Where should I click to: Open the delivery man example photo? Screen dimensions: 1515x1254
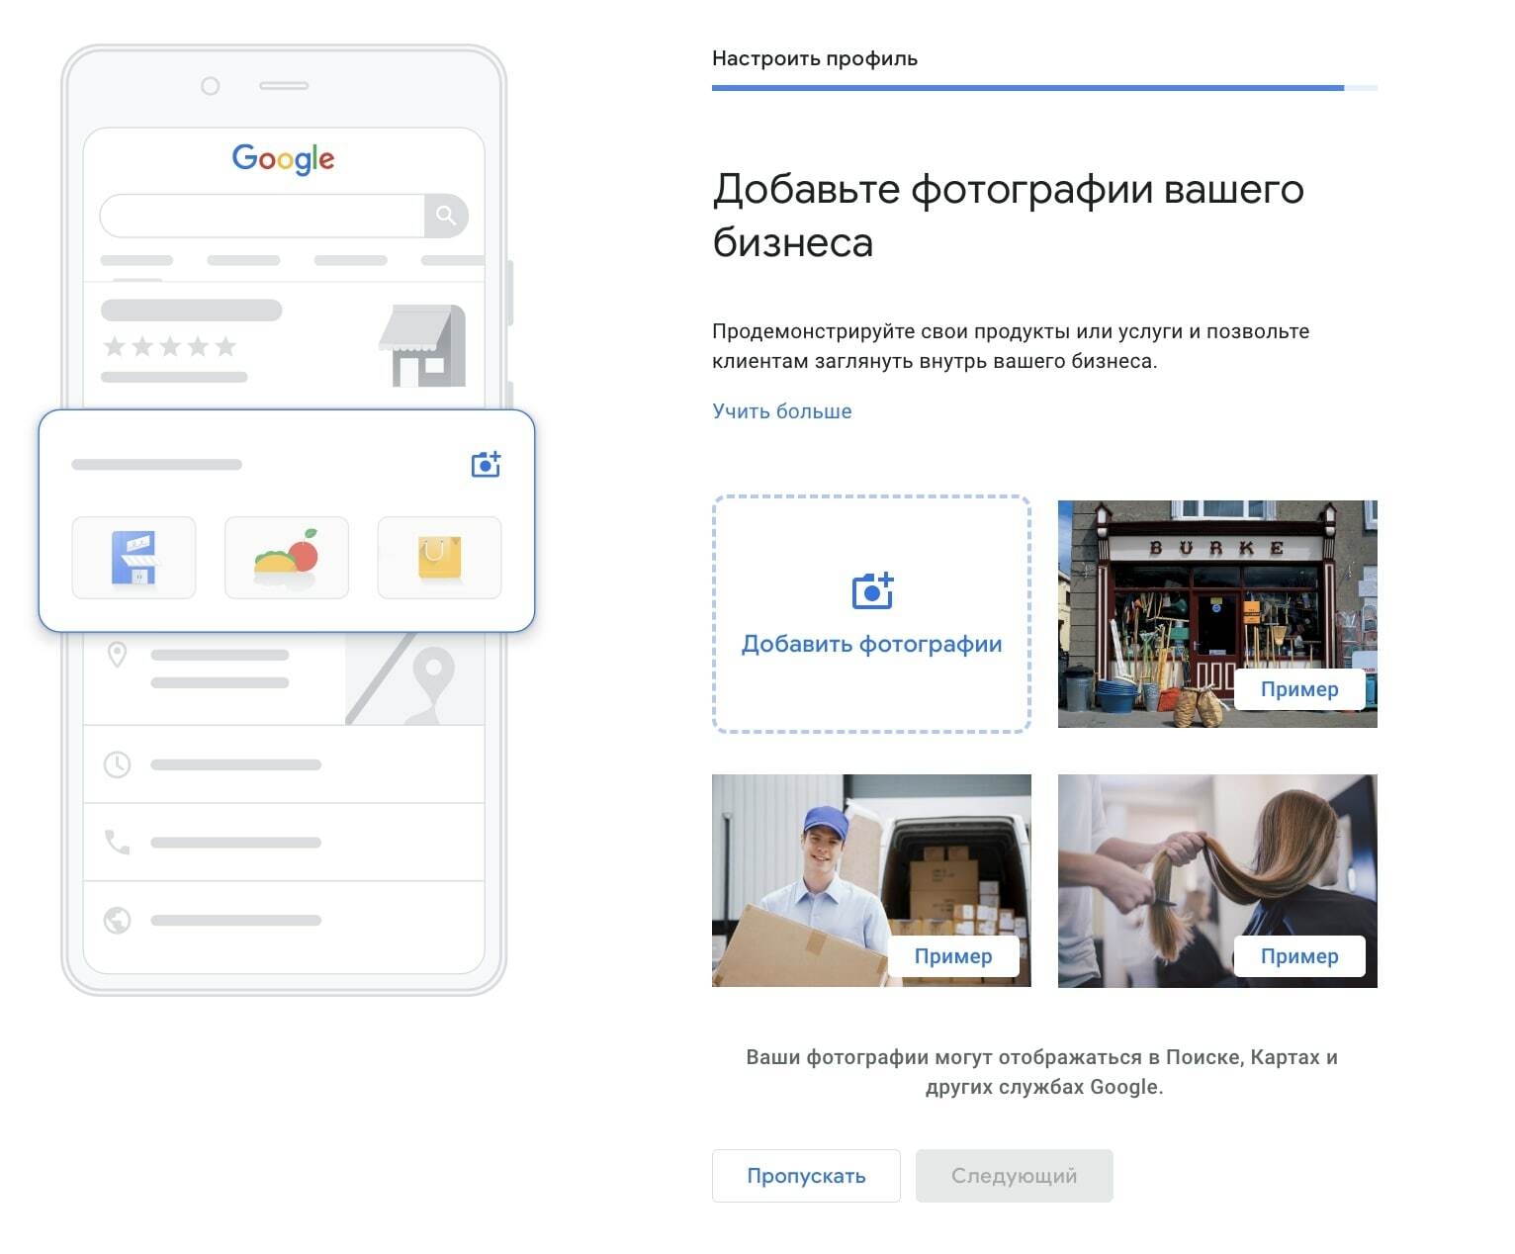click(871, 880)
